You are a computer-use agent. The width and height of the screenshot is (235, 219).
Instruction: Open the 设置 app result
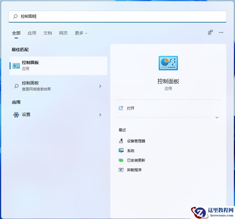(x=59, y=115)
